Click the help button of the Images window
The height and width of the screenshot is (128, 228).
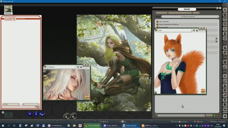(217, 8)
